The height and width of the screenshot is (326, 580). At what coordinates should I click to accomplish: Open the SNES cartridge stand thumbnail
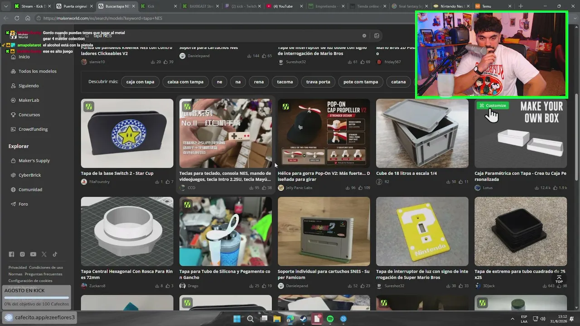coord(324,231)
